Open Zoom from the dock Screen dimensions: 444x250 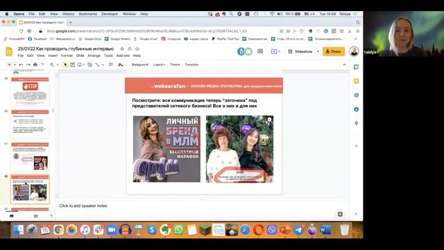[x=112, y=230]
